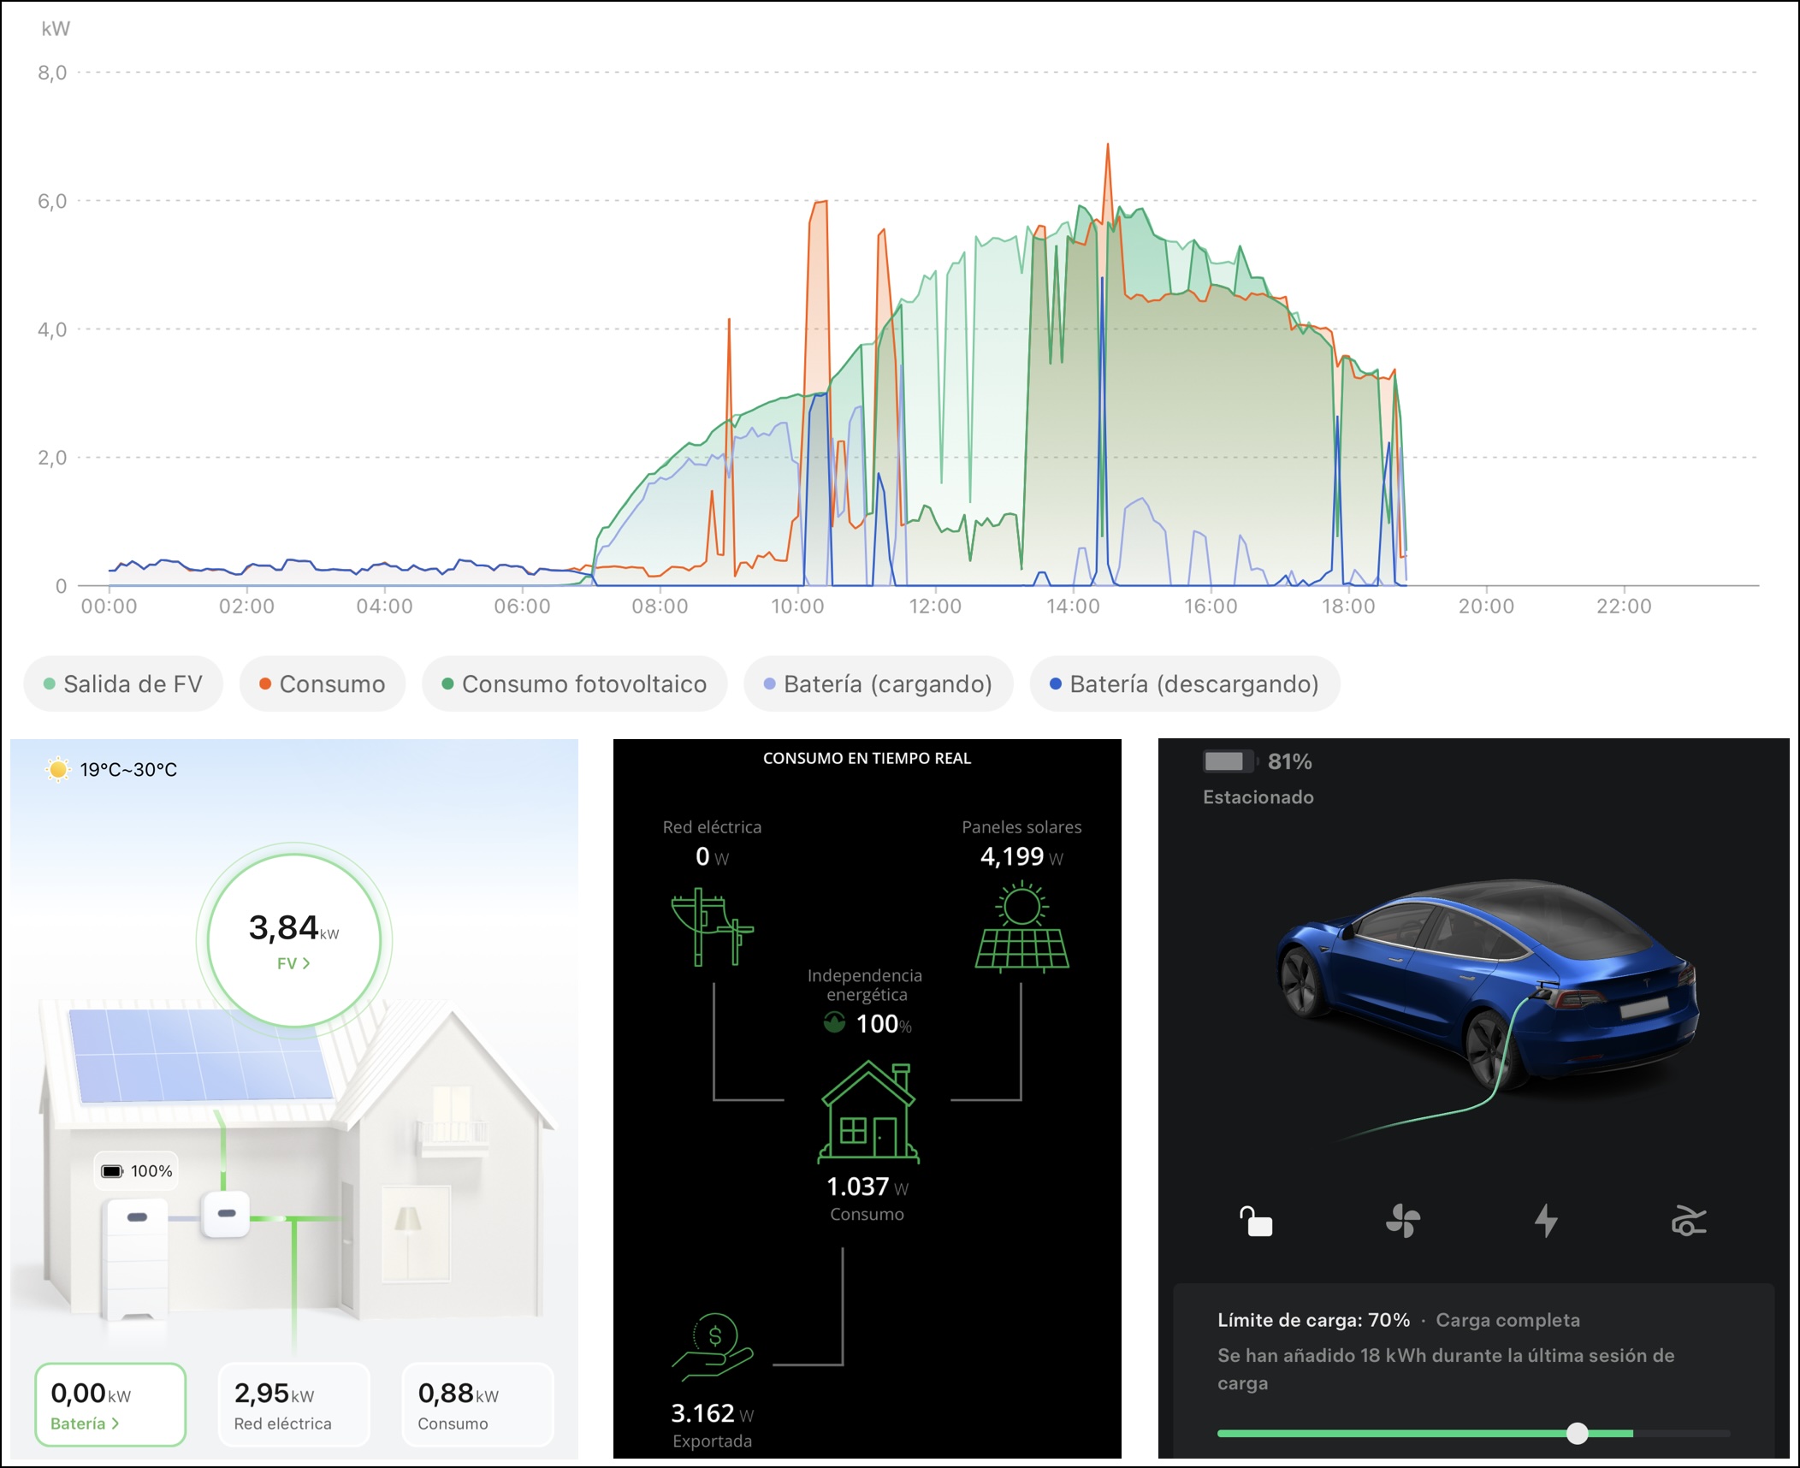This screenshot has width=1800, height=1468.
Task: Click the solar panels icon
Action: point(1021,927)
